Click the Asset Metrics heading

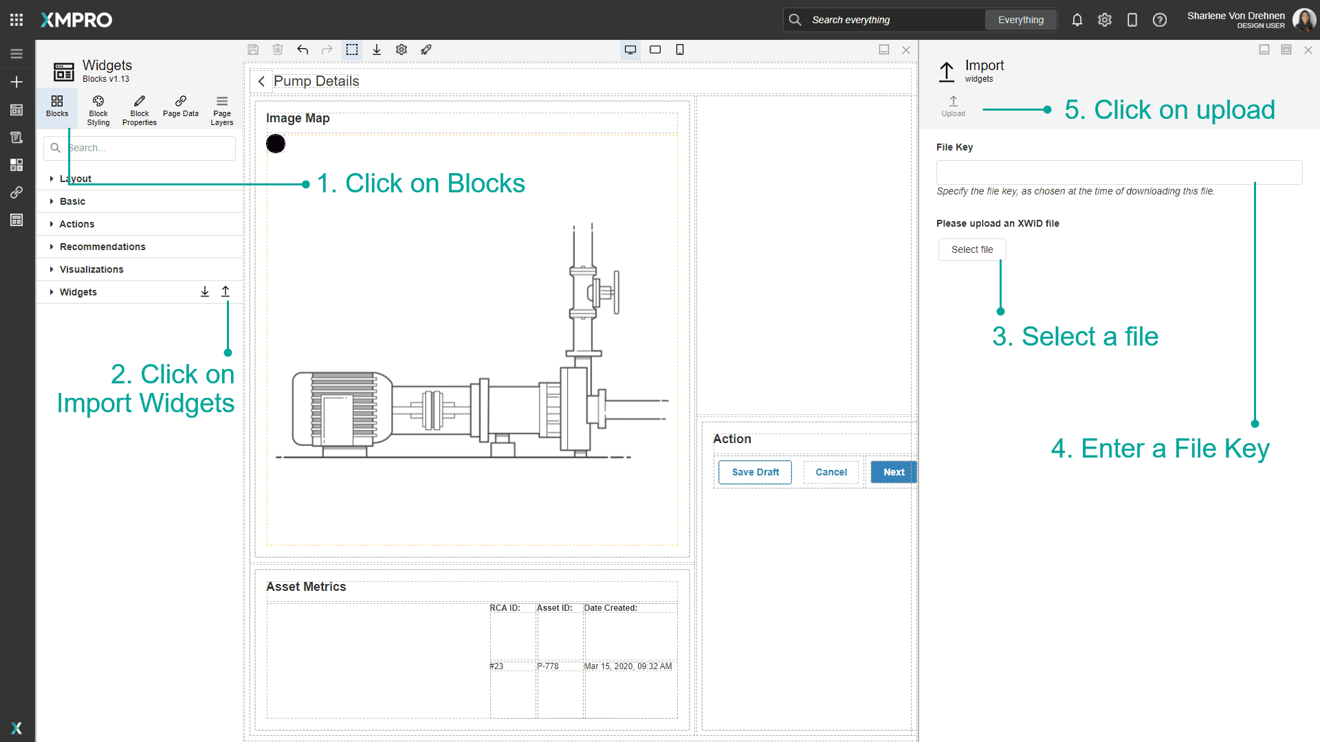(x=306, y=587)
